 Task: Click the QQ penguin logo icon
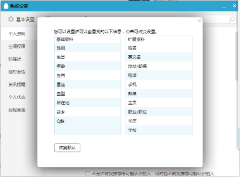point(6,6)
